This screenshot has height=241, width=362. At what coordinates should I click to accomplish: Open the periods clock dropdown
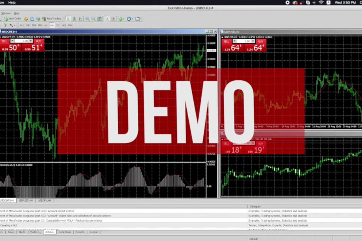pos(130,19)
